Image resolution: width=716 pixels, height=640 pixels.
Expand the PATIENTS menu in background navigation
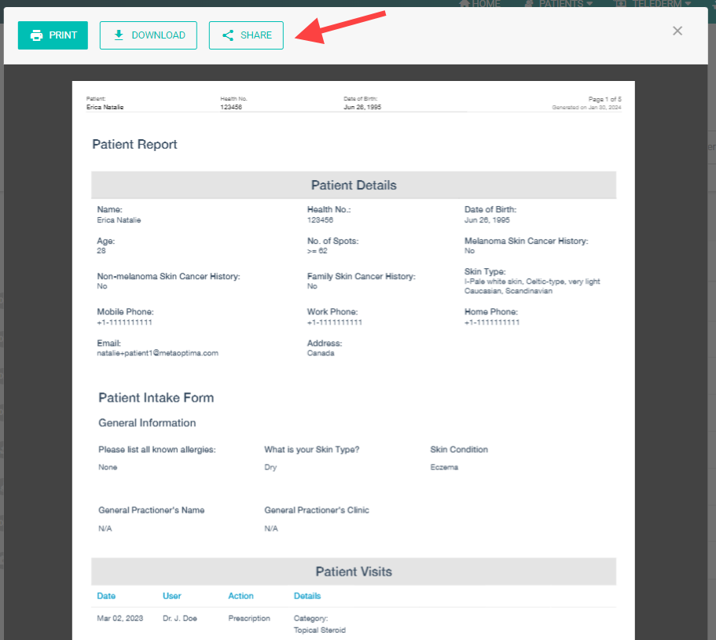559,4
